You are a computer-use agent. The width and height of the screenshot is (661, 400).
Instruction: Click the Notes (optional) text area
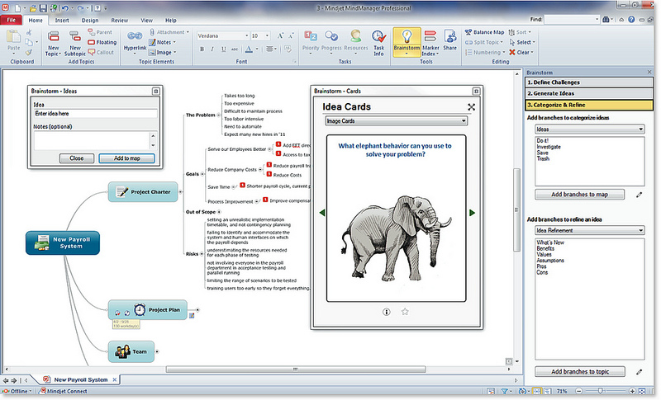92,140
